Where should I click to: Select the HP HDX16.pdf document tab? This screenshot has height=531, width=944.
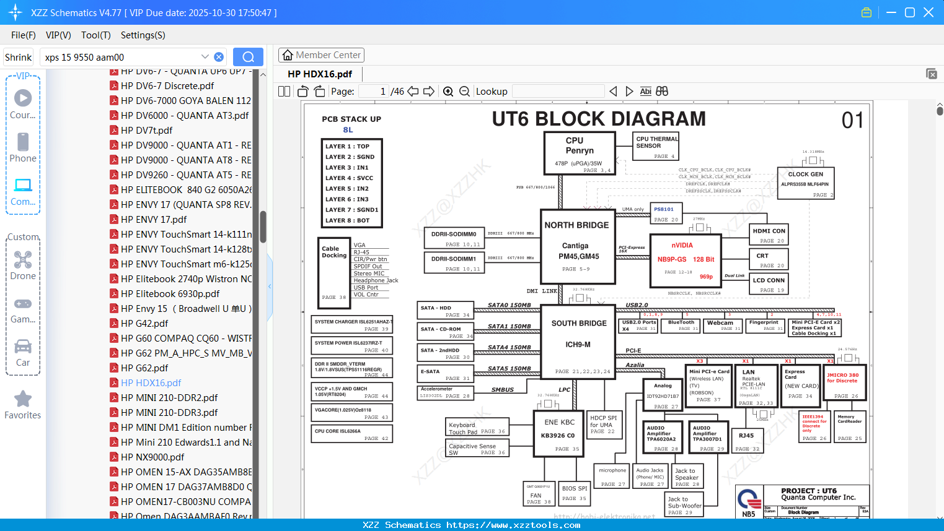(320, 74)
